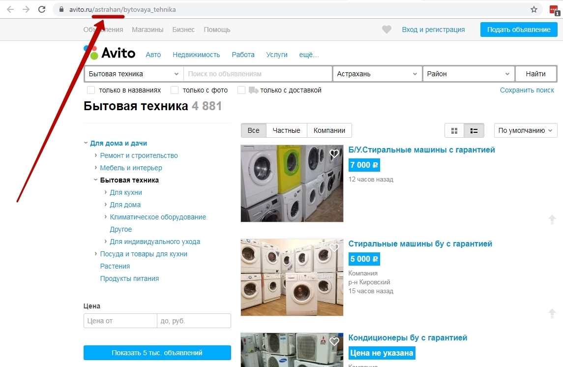Collapse the 'Бытовая техника' category tree
The image size is (563, 367).
coord(95,180)
